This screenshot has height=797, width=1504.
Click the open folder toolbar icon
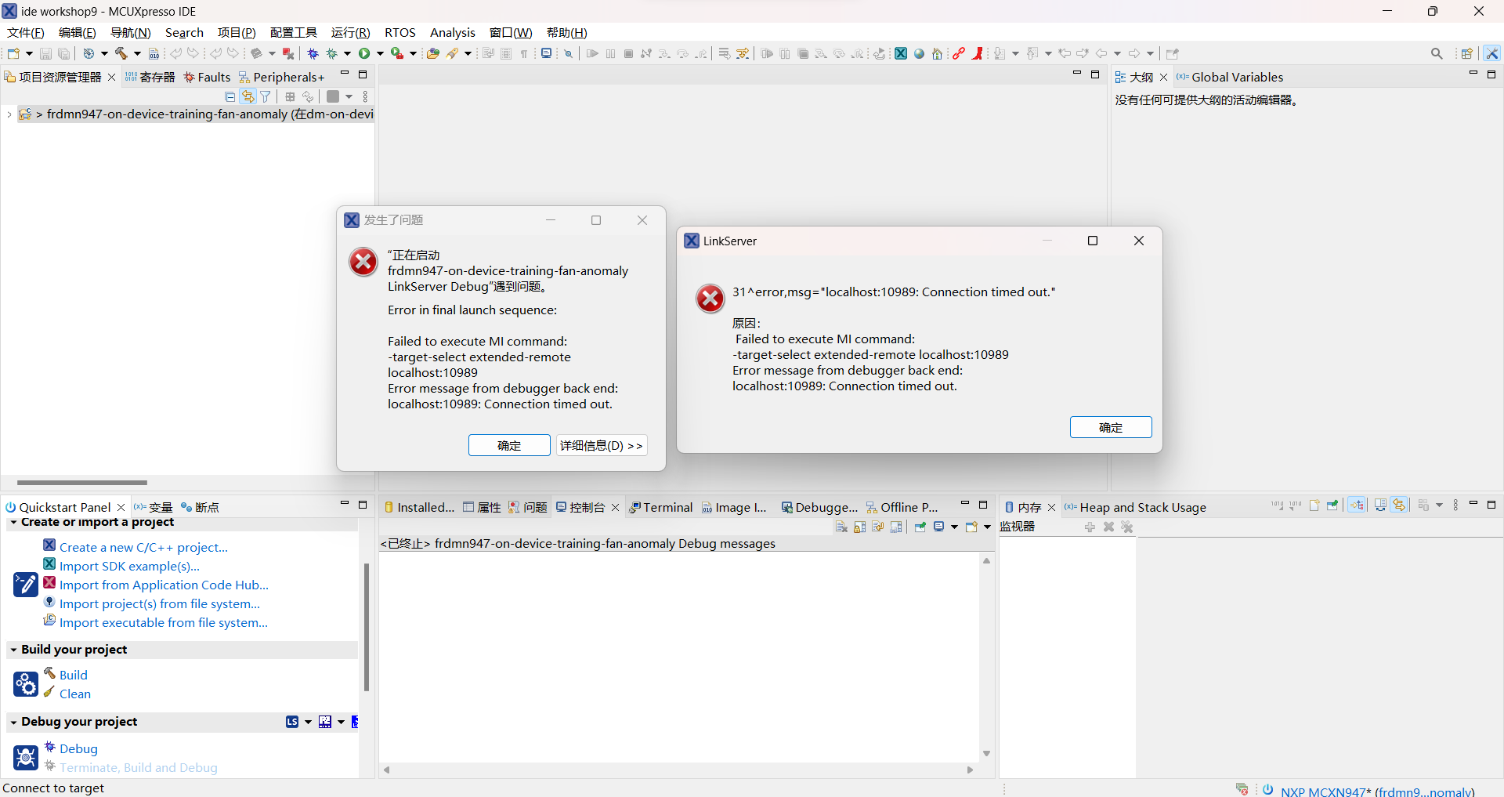pos(432,53)
